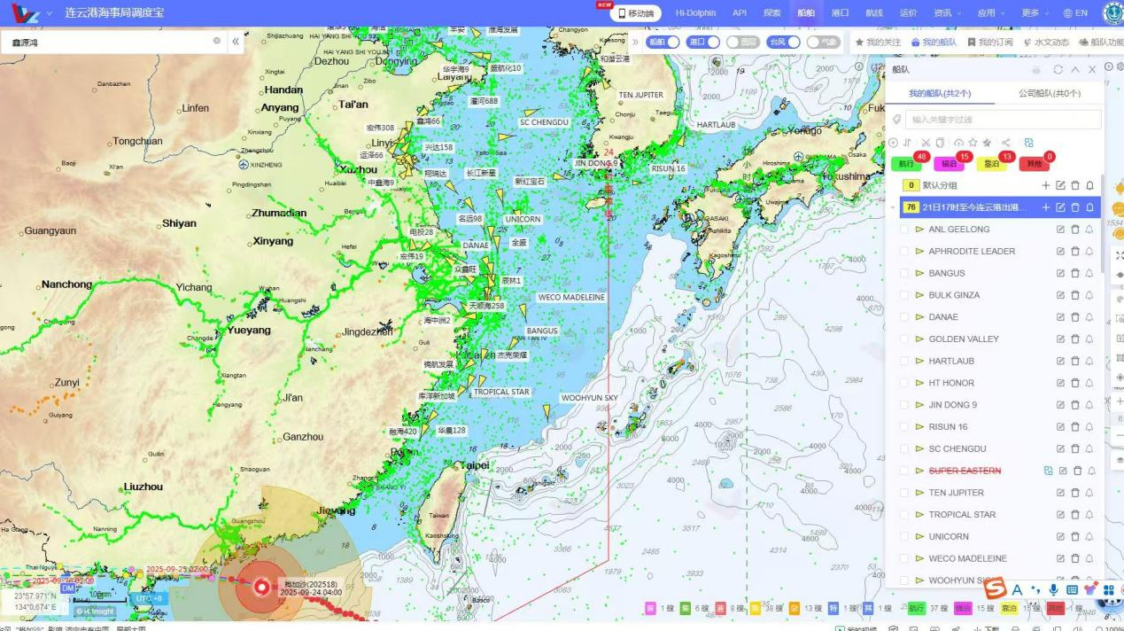The width and height of the screenshot is (1124, 631).
Task: Check the JIN DONG 9 checkbox
Action: click(904, 405)
